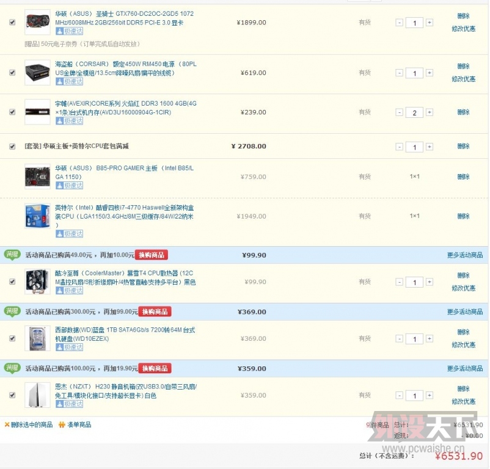This screenshot has height=469, width=490.
Task: Delete the CORSAIR RM450 power supply
Action: (463, 66)
